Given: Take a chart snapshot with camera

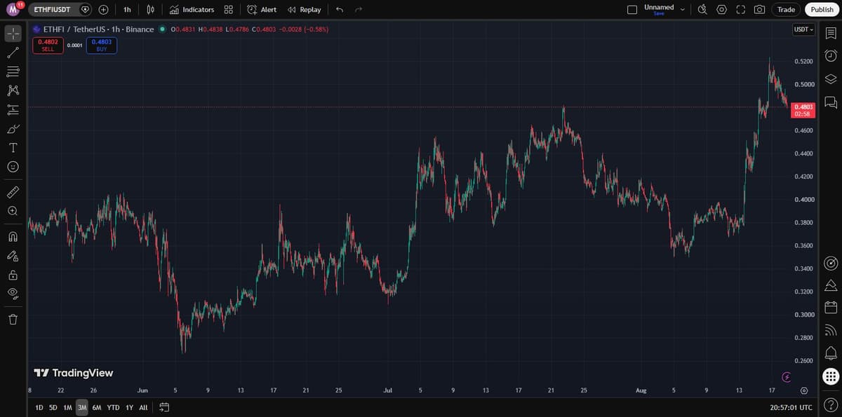Looking at the screenshot, I should pyautogui.click(x=759, y=10).
